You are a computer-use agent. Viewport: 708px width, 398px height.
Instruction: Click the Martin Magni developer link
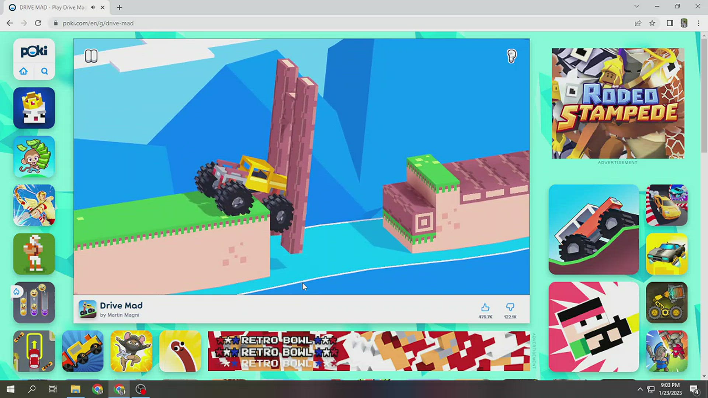[123, 315]
